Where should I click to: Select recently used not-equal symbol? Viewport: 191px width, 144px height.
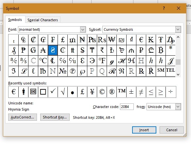(x=141, y=92)
